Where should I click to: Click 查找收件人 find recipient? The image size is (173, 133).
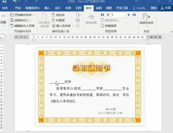click(x=110, y=20)
